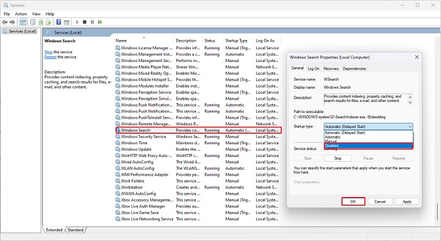Select the Windows Update service row
Image resolution: width=441 pixels, height=241 pixels.
click(198, 149)
